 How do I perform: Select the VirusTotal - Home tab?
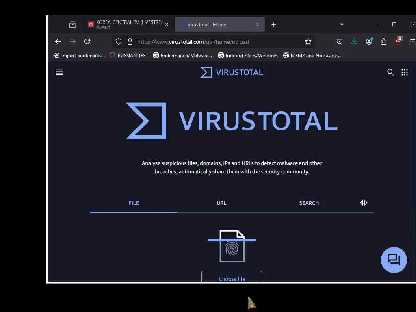pos(220,25)
